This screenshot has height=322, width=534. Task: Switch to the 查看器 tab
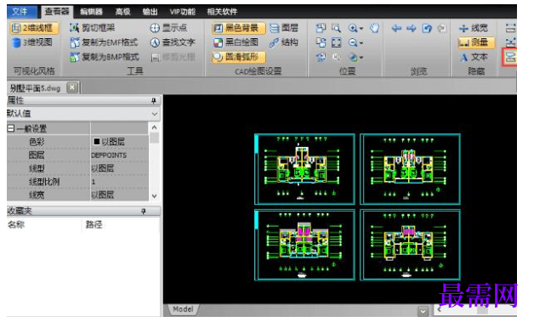[x=56, y=12]
